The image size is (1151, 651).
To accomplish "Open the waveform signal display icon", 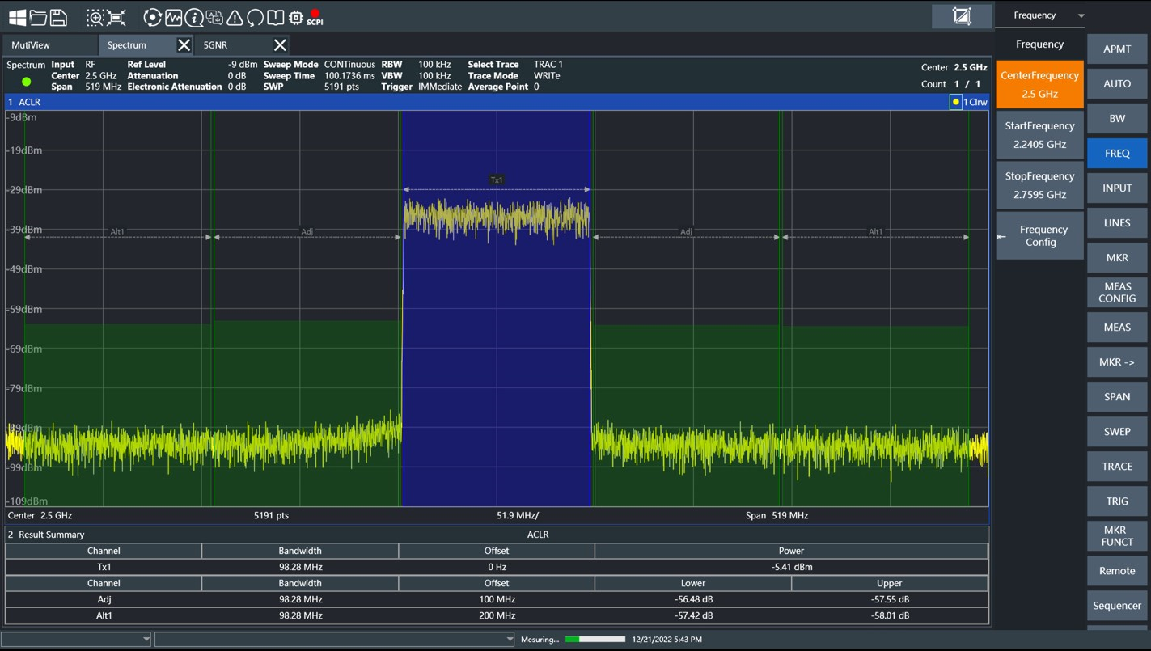I will tap(173, 17).
